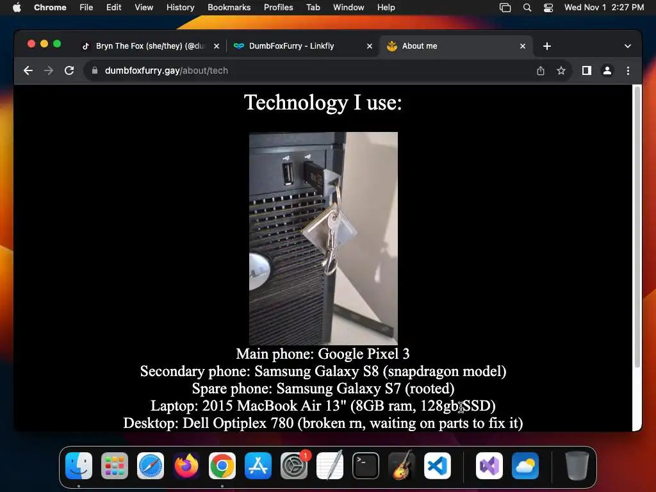Open the Trash from the dock

pos(577,466)
